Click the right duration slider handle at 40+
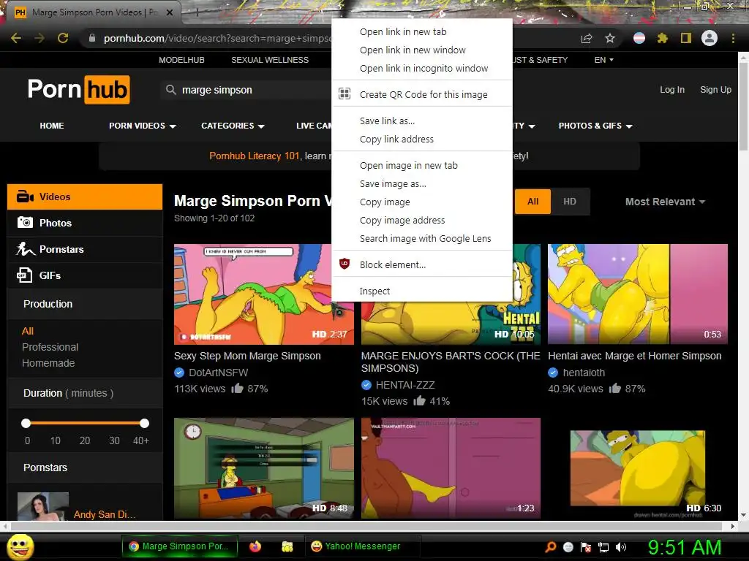 [x=144, y=423]
